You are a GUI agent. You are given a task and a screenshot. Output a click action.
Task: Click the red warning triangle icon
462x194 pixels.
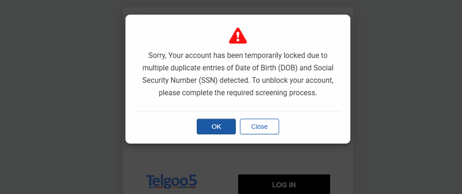238,36
